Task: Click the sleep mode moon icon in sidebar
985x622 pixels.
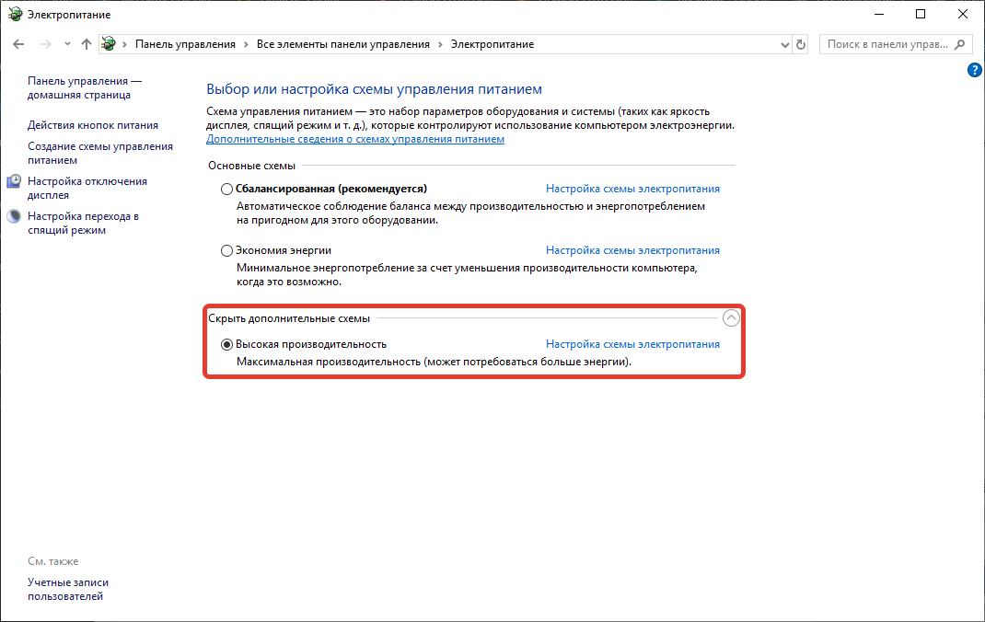Action: pyautogui.click(x=14, y=217)
